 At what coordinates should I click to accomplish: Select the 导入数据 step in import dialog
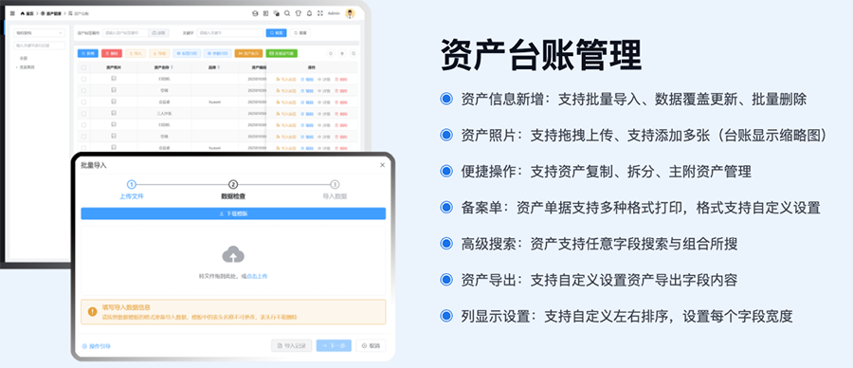pos(335,191)
